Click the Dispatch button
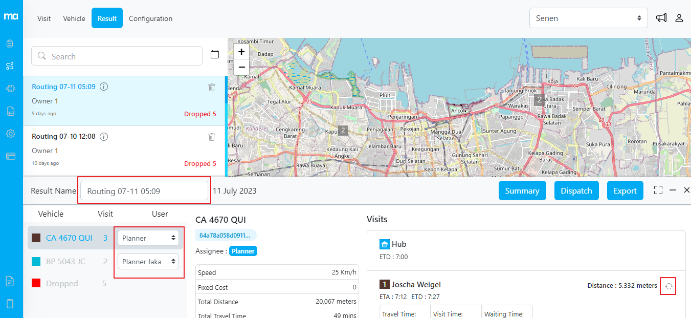This screenshot has width=691, height=318. (576, 190)
